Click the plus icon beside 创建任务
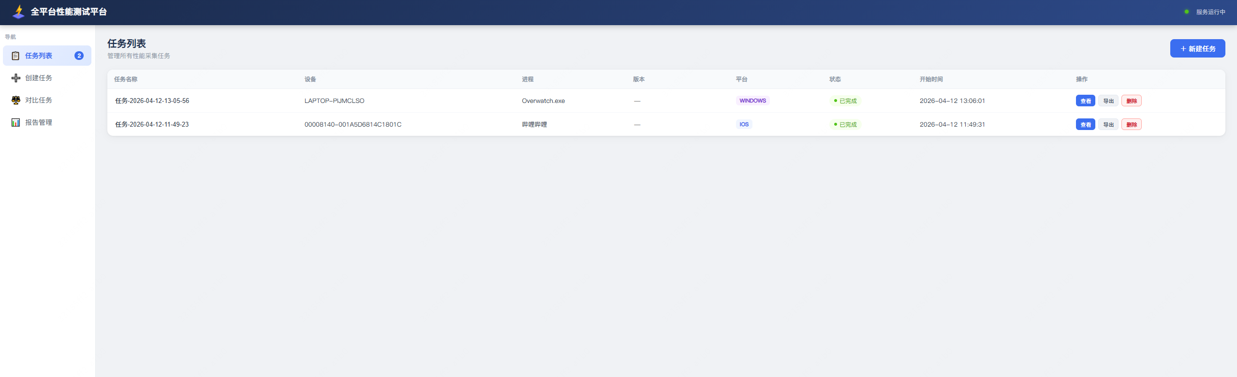Screen dimensions: 1237x377 [x=16, y=78]
